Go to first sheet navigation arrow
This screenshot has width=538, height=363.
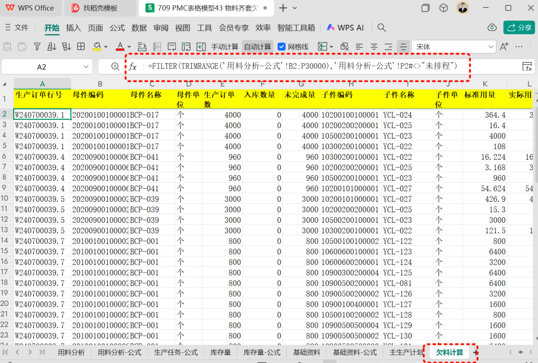[x=5, y=352]
